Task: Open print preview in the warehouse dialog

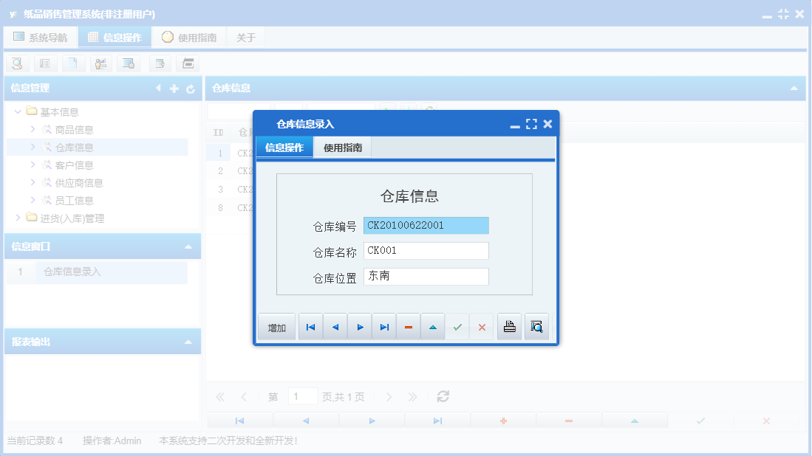Action: click(x=536, y=326)
